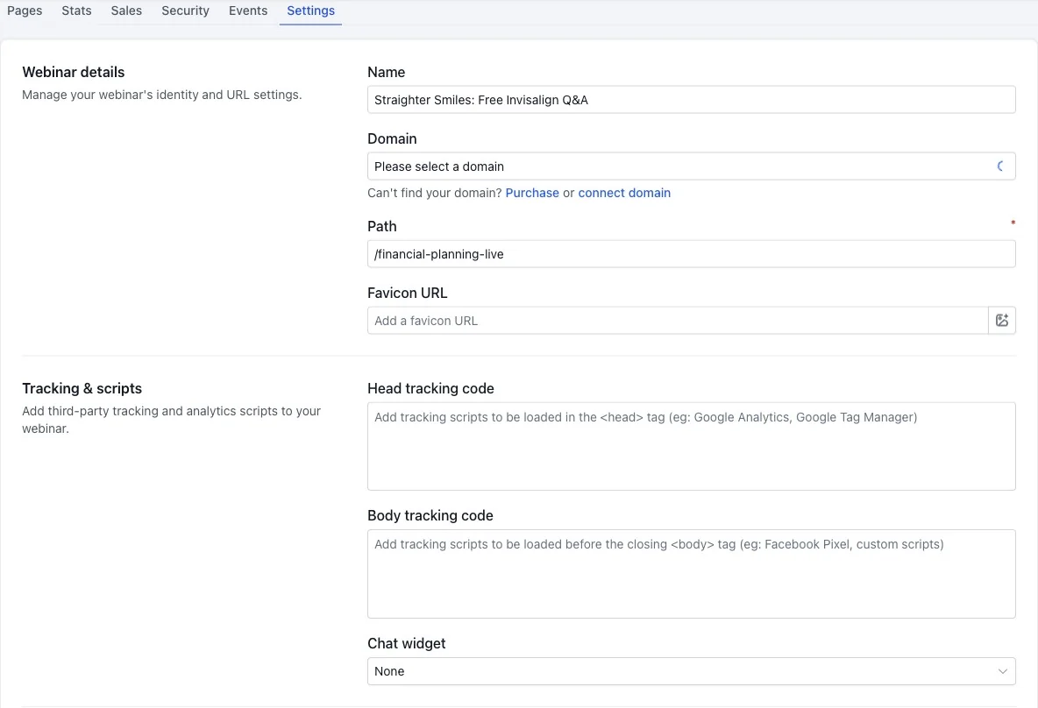Select the Events tab
The height and width of the screenshot is (708, 1038).
[248, 11]
